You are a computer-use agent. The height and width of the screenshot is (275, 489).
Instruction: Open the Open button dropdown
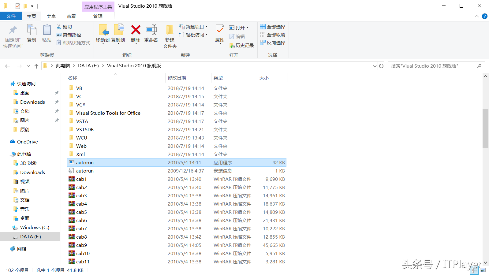[248, 28]
